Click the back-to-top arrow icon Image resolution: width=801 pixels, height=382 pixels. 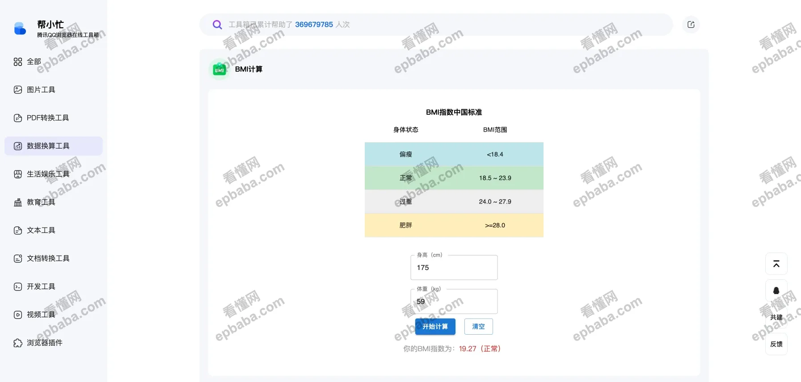[776, 264]
